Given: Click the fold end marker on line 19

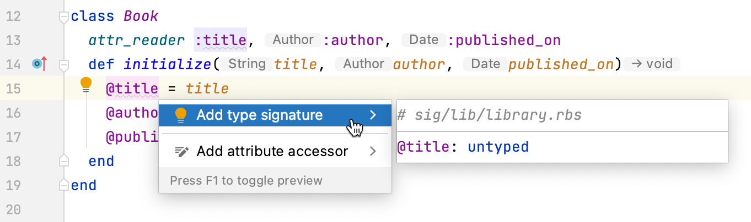Looking at the screenshot, I should [x=64, y=185].
